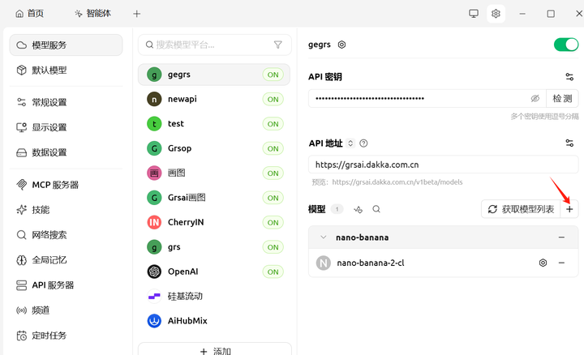Screen dimensions: 584x355
Task: Focus the 搜索模型平台 search field
Action: coord(214,45)
